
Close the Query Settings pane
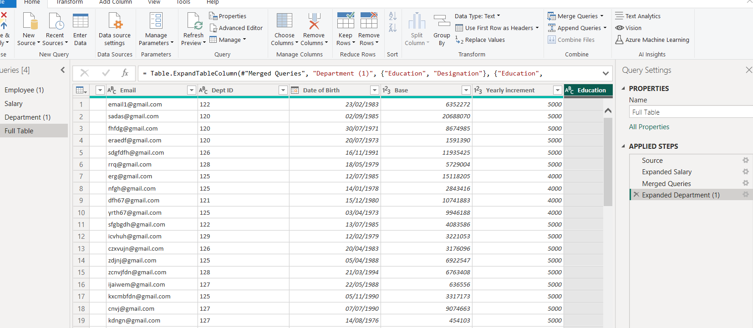coord(748,70)
